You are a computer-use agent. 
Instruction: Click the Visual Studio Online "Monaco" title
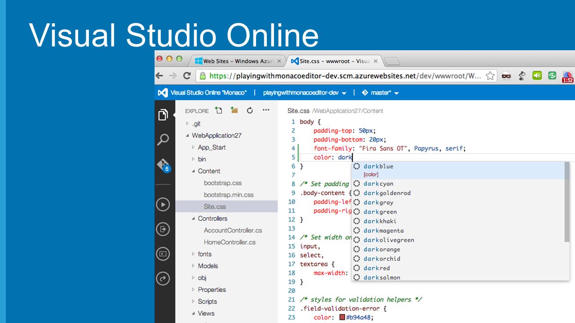(208, 93)
